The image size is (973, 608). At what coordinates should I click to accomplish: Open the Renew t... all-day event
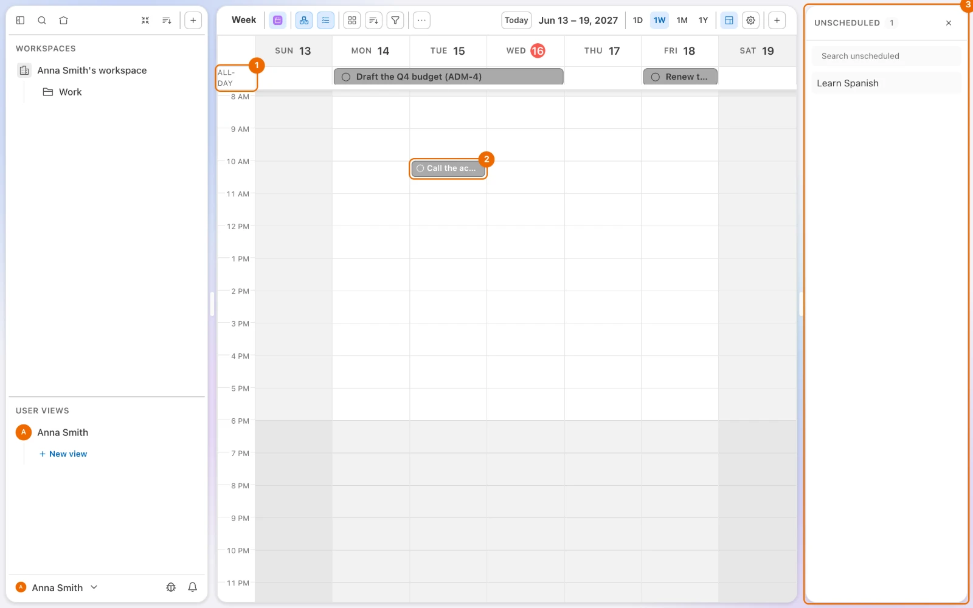click(x=680, y=77)
